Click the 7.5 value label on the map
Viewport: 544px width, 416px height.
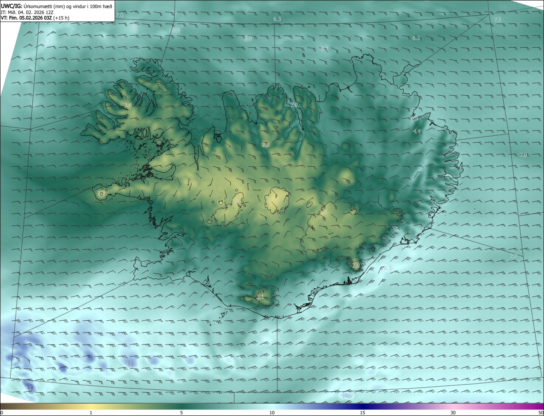click(498, 20)
